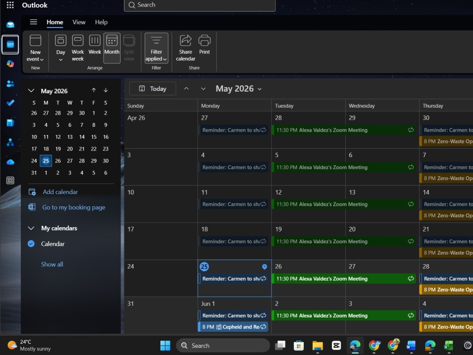
Task: Click Windows Start button on taskbar
Action: coord(165,346)
